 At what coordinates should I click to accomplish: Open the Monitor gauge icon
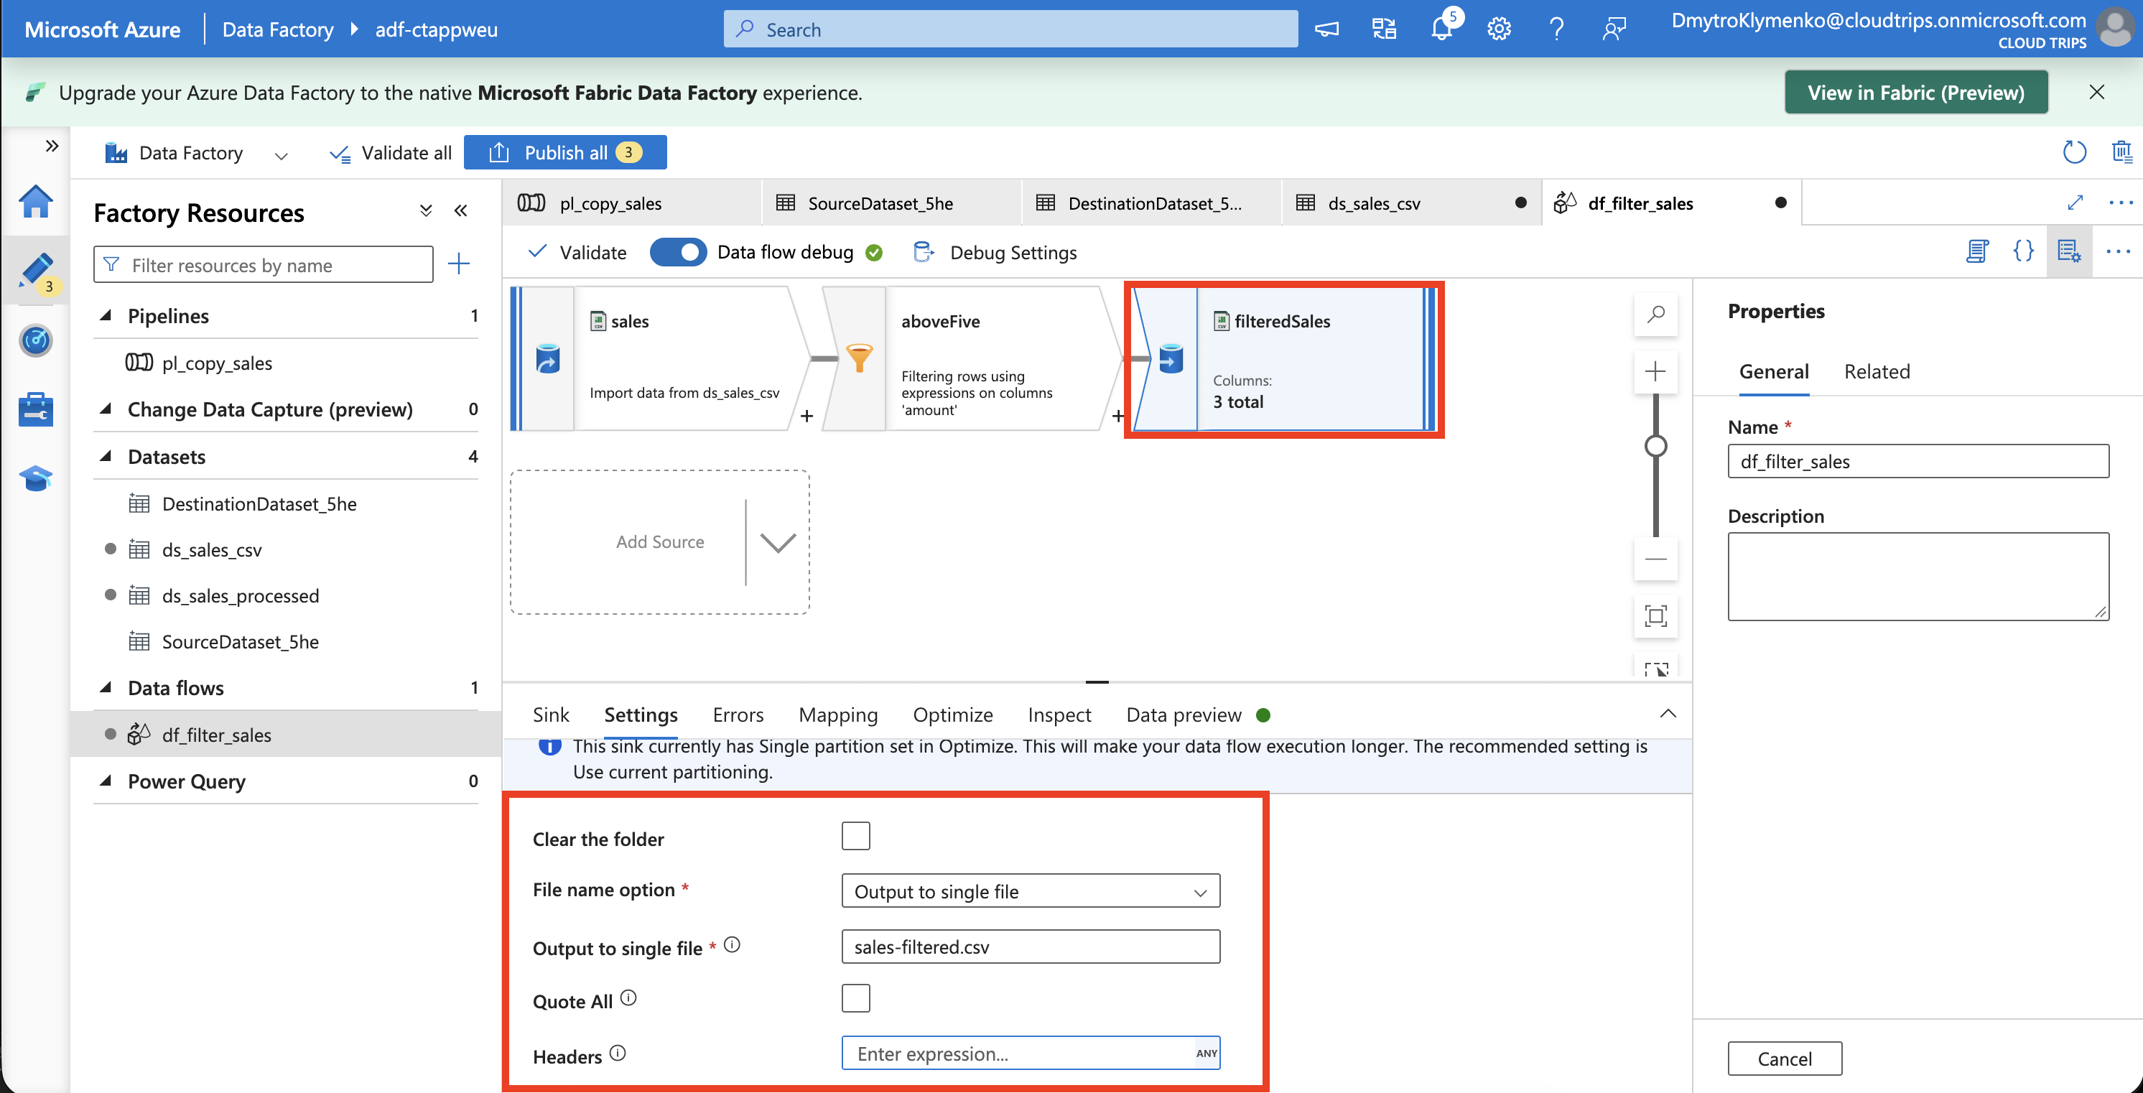(x=36, y=340)
